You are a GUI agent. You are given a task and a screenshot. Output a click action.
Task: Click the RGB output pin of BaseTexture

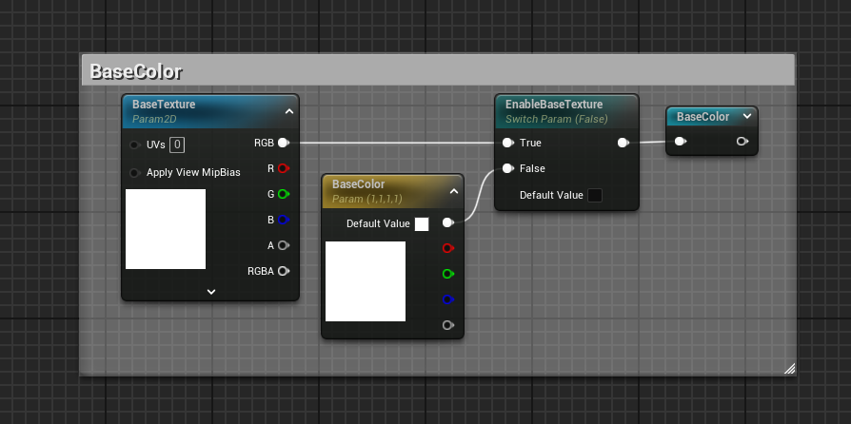click(284, 143)
